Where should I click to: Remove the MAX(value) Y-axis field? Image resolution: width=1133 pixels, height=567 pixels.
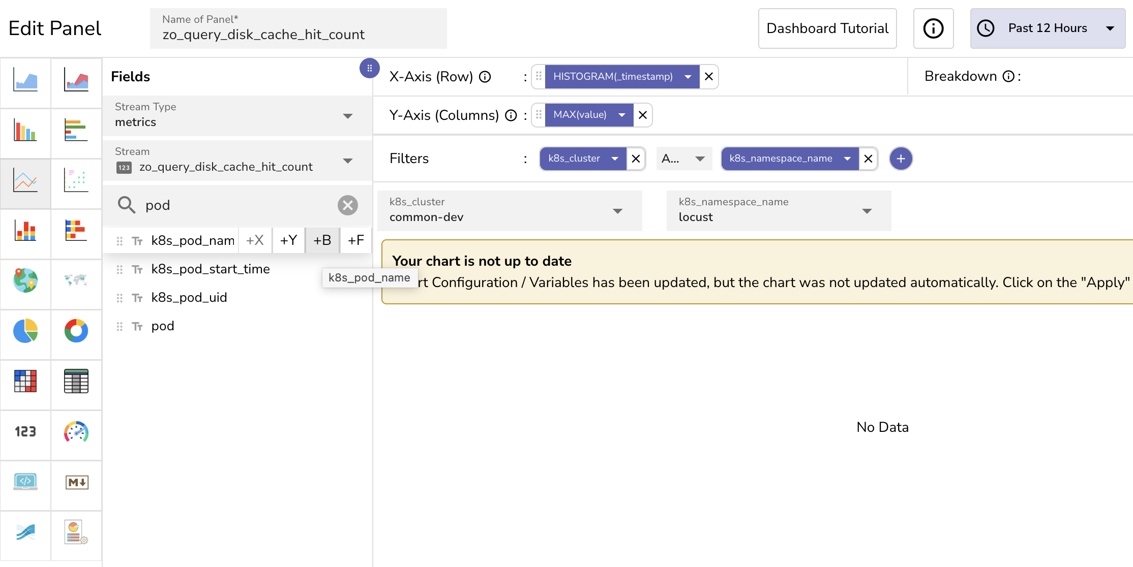click(x=643, y=115)
